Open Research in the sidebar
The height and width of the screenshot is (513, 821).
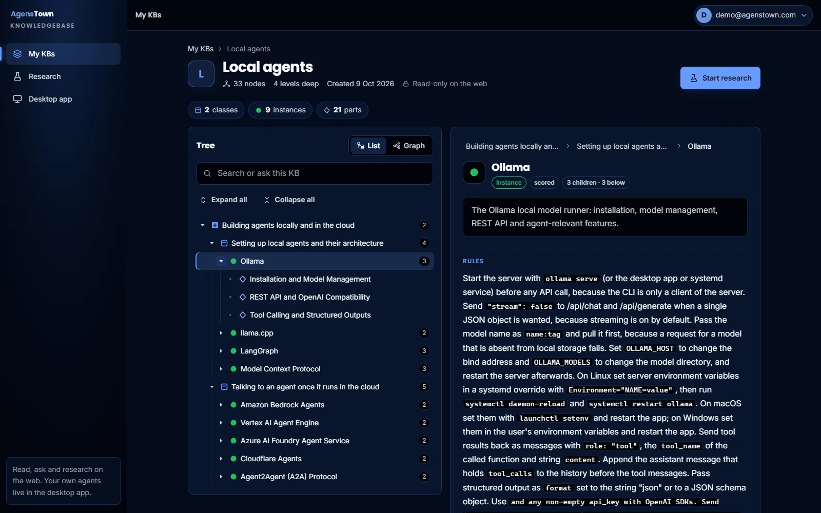(63, 76)
